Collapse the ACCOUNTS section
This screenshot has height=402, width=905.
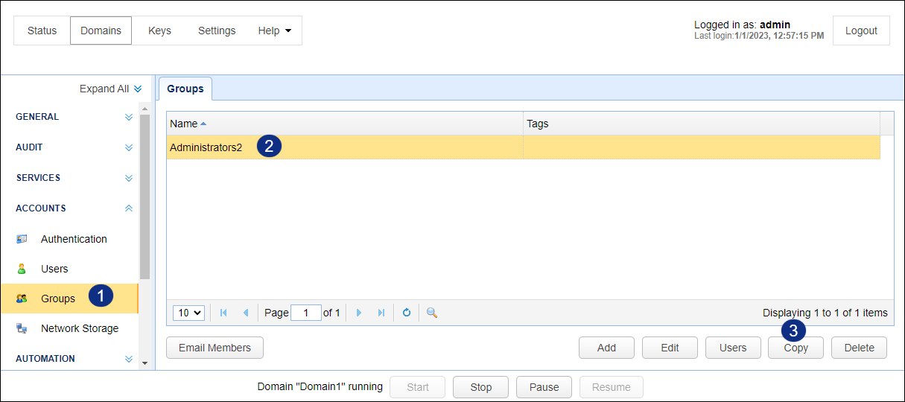(129, 208)
